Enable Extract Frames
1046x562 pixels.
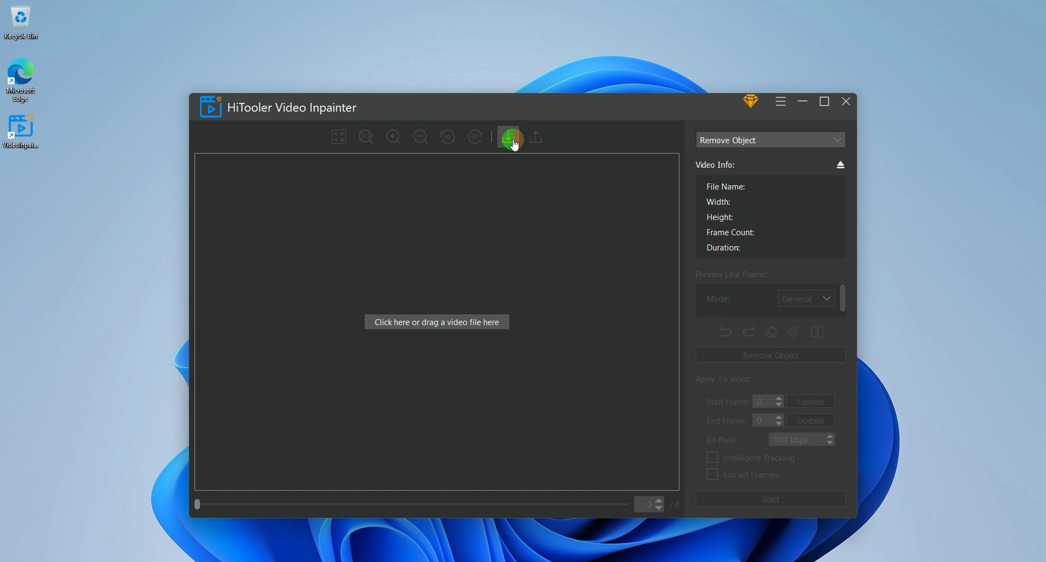[712, 474]
